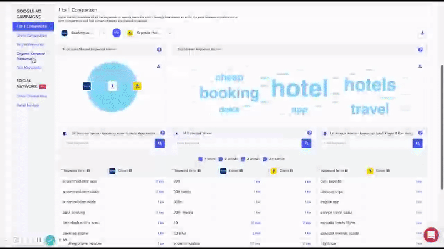Open help for Expedia Unique Terms
Viewport: 444px width, 249px height.
click(421, 133)
